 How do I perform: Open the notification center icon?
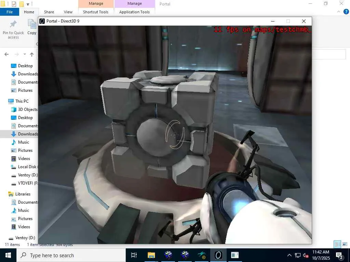point(340,255)
